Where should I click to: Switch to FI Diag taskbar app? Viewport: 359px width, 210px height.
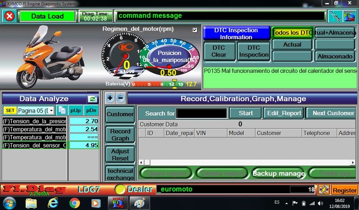pos(118,203)
